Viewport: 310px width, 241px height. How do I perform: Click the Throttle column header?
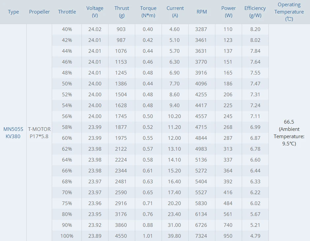tap(67, 12)
